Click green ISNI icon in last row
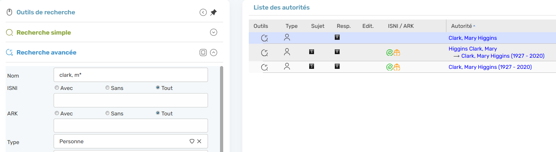The width and height of the screenshot is (556, 152). click(x=389, y=67)
